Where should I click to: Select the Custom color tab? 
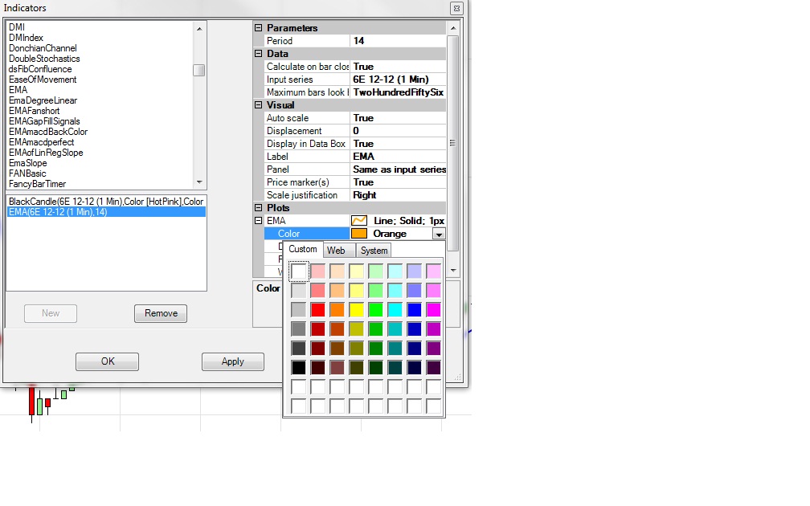pos(303,249)
